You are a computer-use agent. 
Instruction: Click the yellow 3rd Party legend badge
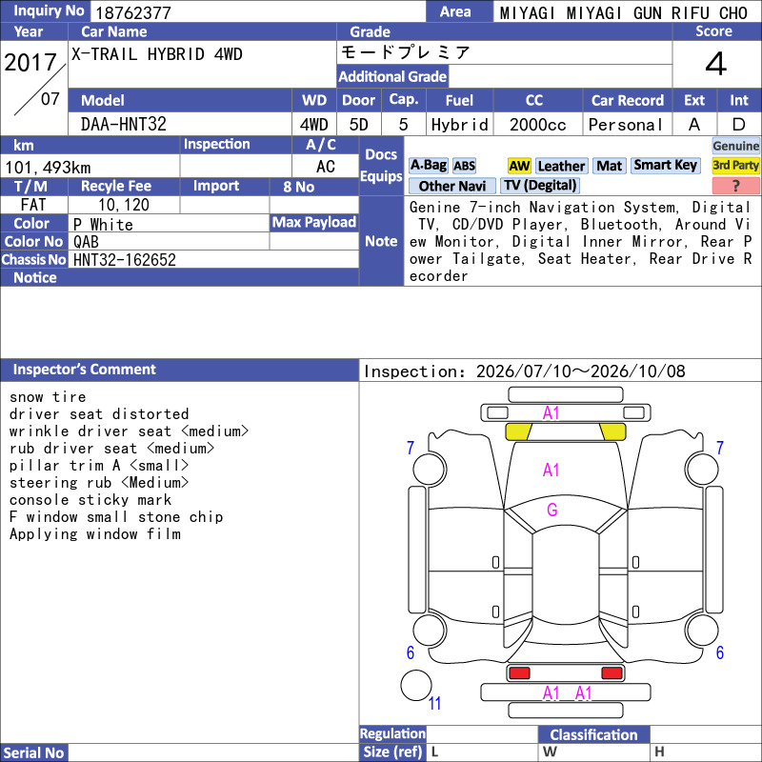(x=735, y=165)
